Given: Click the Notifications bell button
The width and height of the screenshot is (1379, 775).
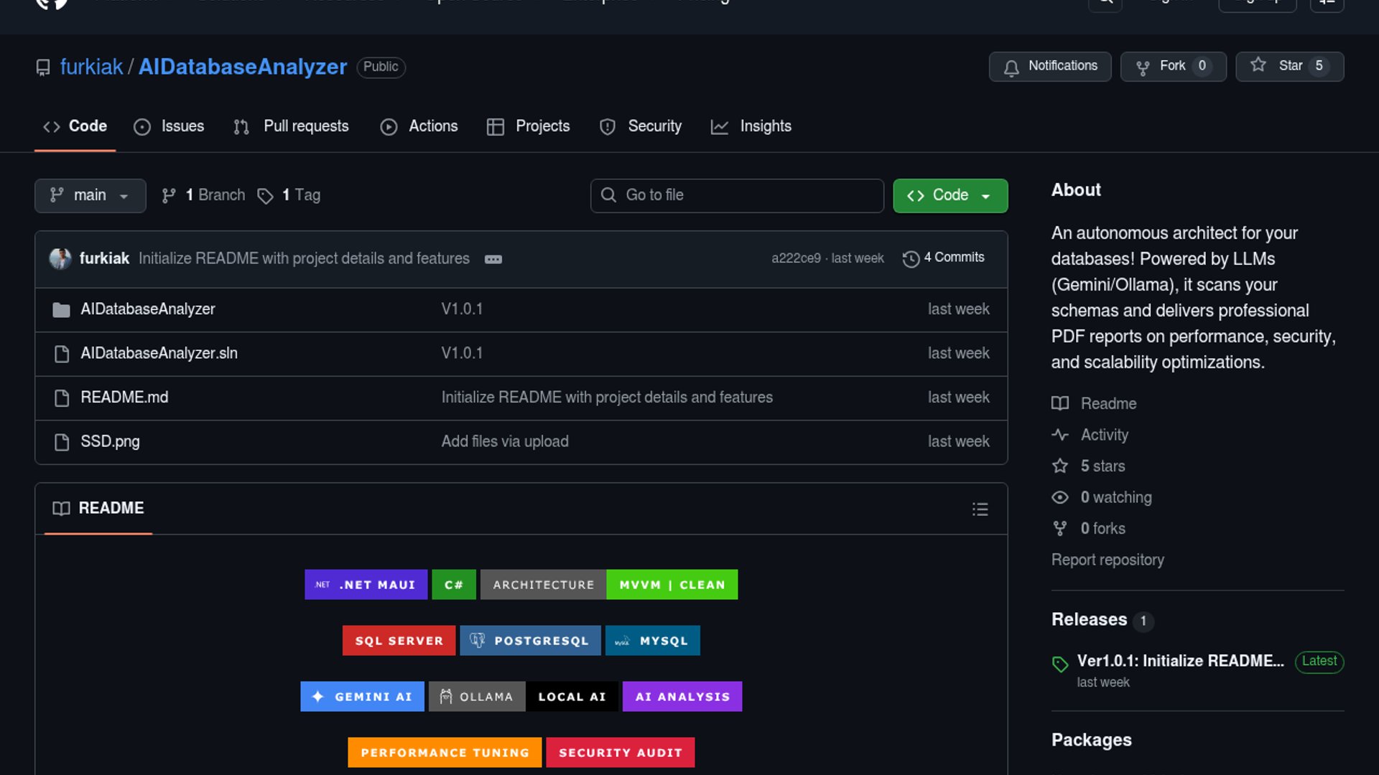Looking at the screenshot, I should (x=1050, y=66).
